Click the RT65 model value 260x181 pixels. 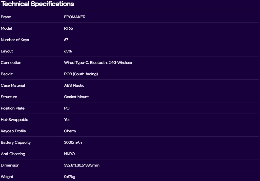(x=68, y=28)
